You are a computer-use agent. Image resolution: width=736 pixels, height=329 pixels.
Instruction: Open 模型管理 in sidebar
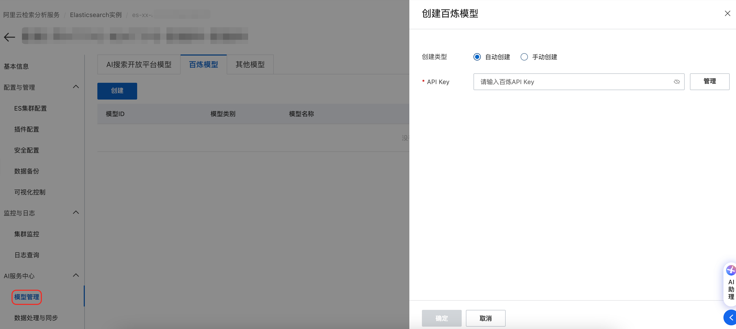coord(27,297)
